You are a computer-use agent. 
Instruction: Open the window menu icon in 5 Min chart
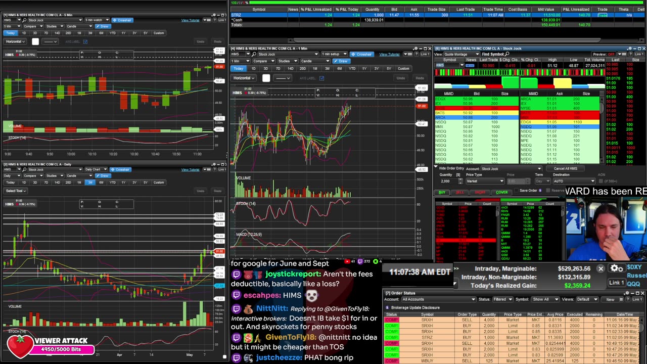pos(208,20)
